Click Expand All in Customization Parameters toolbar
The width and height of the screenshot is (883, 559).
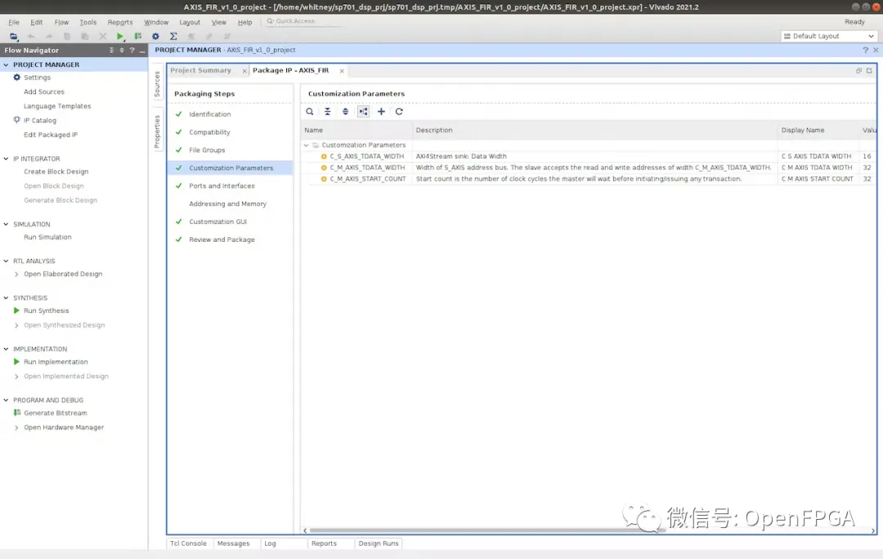345,111
